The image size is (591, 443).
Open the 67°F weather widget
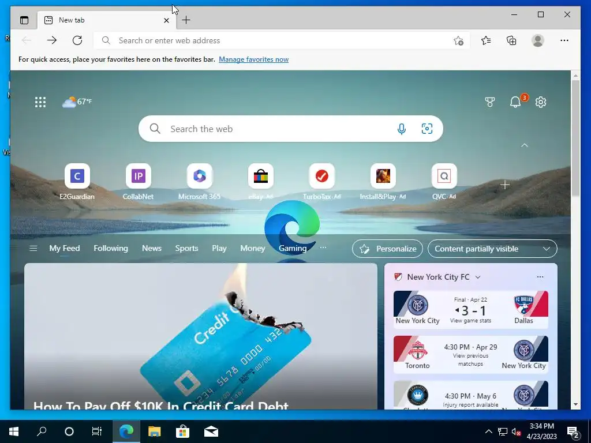click(x=77, y=102)
